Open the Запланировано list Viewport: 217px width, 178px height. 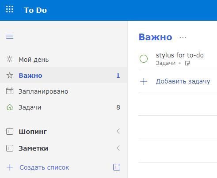point(64,91)
